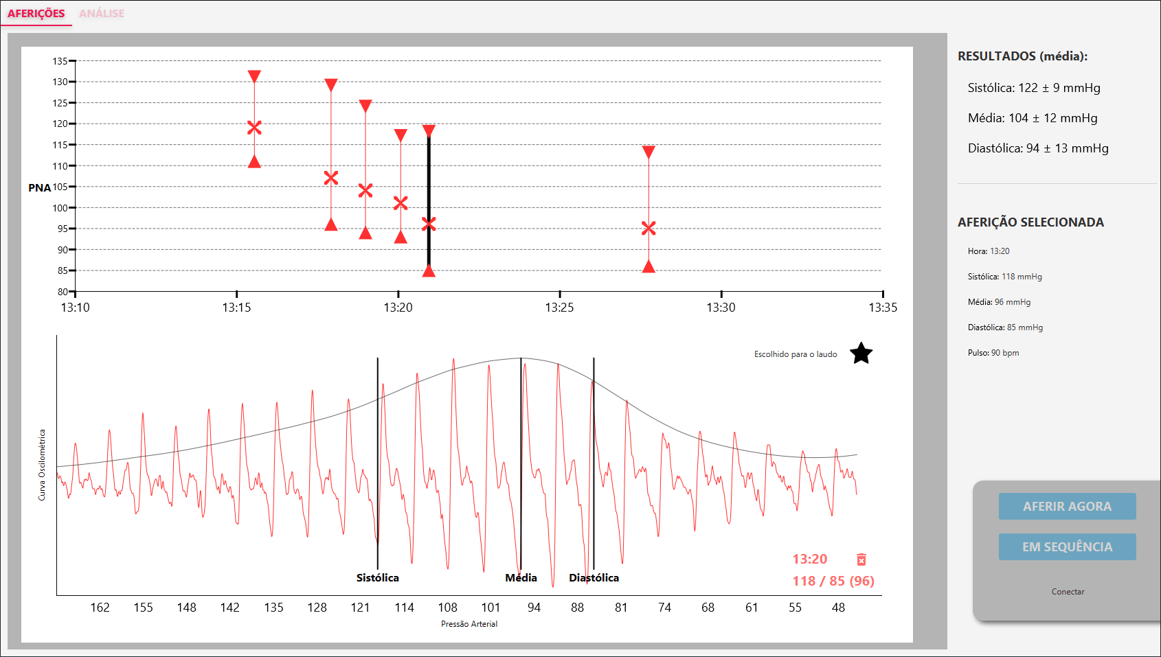Viewport: 1161px width, 657px height.
Task: Start measurements with EM SEQUÊNCIA button
Action: click(x=1067, y=546)
